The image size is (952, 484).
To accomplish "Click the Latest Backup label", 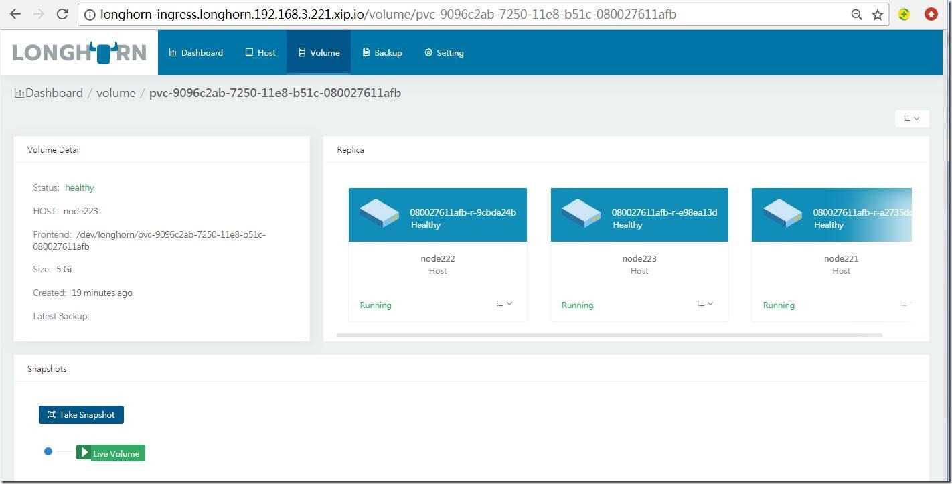I will click(61, 316).
